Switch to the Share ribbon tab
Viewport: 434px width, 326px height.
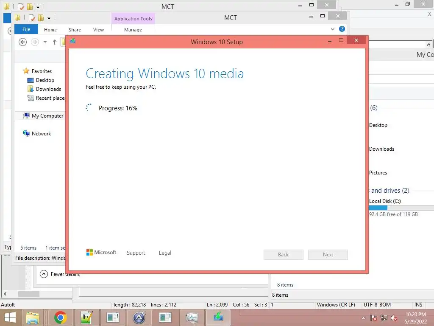[x=75, y=30]
